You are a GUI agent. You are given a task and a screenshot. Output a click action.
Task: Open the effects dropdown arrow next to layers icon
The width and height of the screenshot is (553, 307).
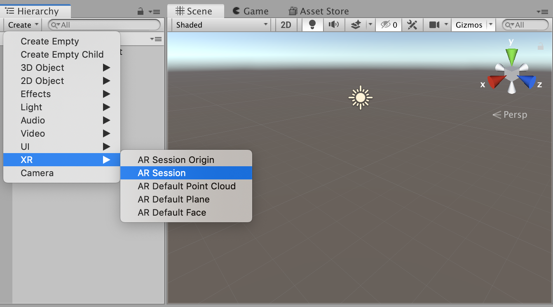(x=370, y=25)
